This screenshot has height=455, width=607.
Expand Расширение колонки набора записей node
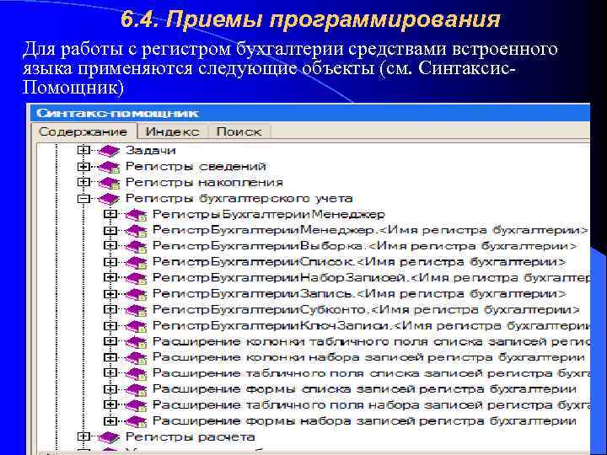pyautogui.click(x=110, y=357)
